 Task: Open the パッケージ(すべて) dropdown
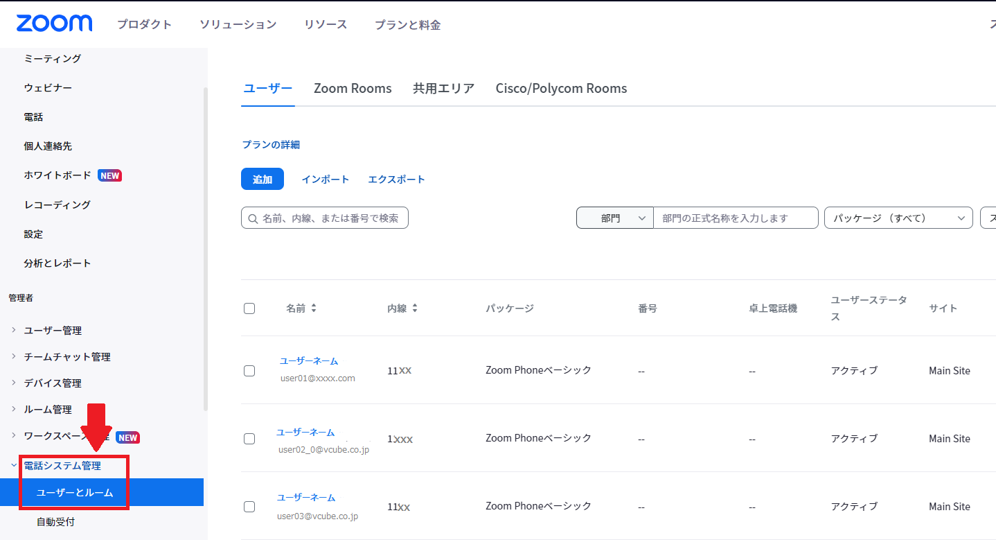tap(898, 218)
